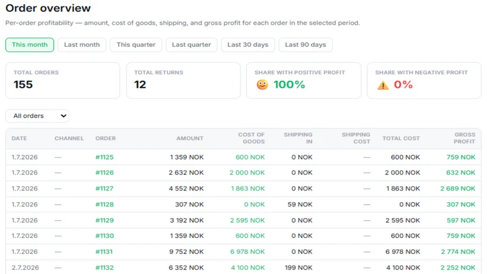Select Last quarter period
This screenshot has width=487, height=274.
click(x=191, y=44)
